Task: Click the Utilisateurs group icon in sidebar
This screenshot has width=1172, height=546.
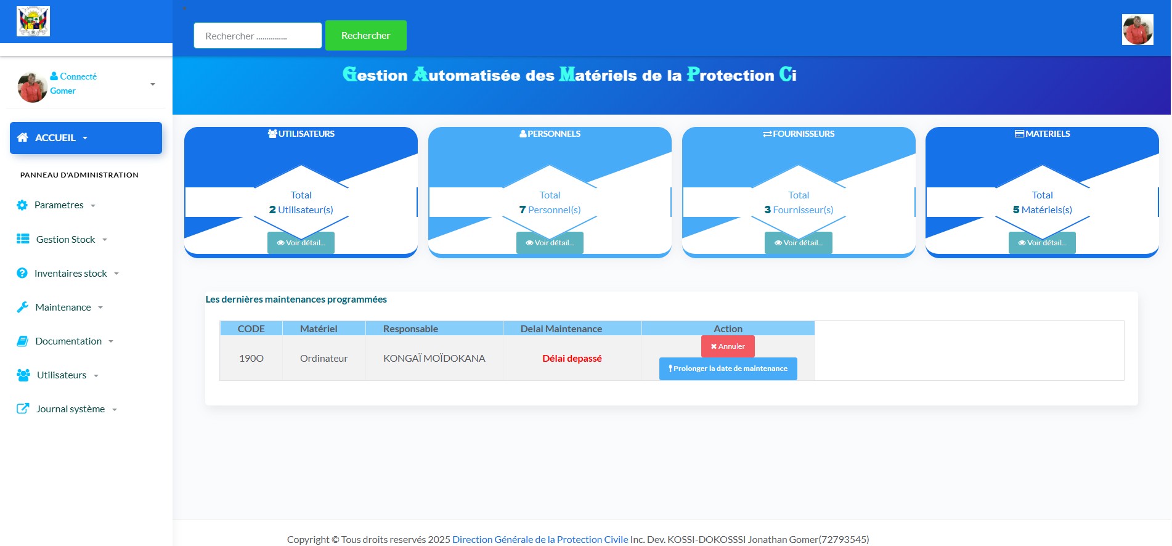Action: pos(23,375)
